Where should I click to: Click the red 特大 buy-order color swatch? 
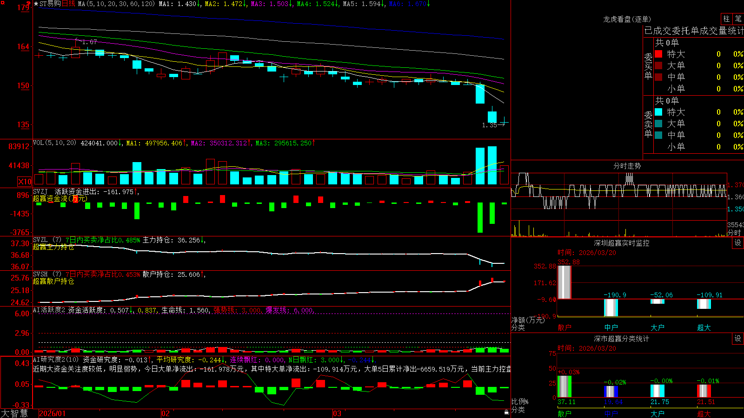coord(658,54)
